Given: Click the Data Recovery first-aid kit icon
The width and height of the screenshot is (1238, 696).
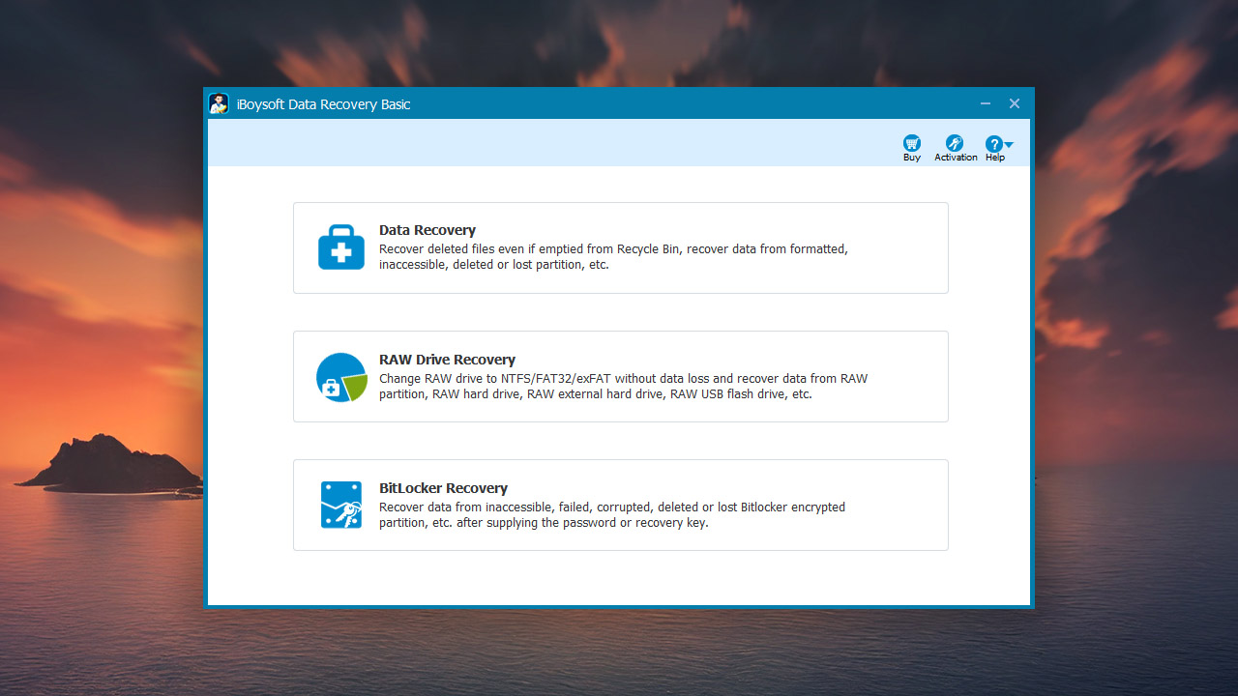Looking at the screenshot, I should pyautogui.click(x=341, y=247).
